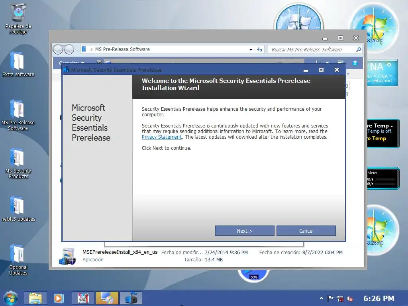This screenshot has width=408, height=306.
Task: Open the network status tray icon
Action: 340,298
